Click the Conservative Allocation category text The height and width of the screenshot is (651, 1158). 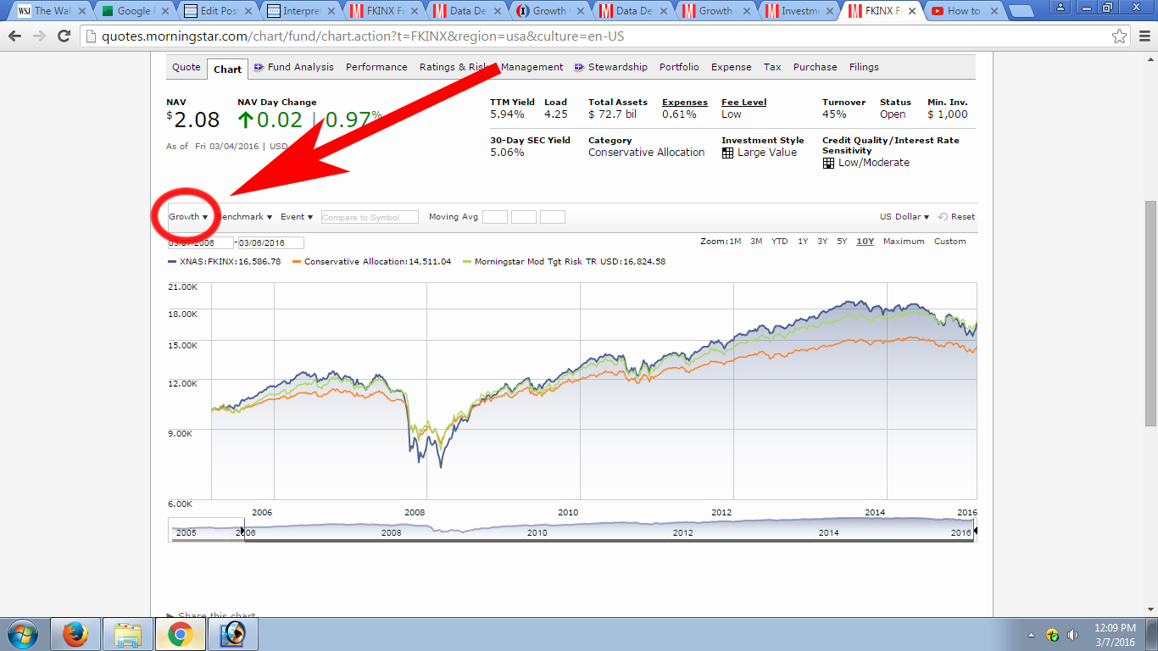647,153
